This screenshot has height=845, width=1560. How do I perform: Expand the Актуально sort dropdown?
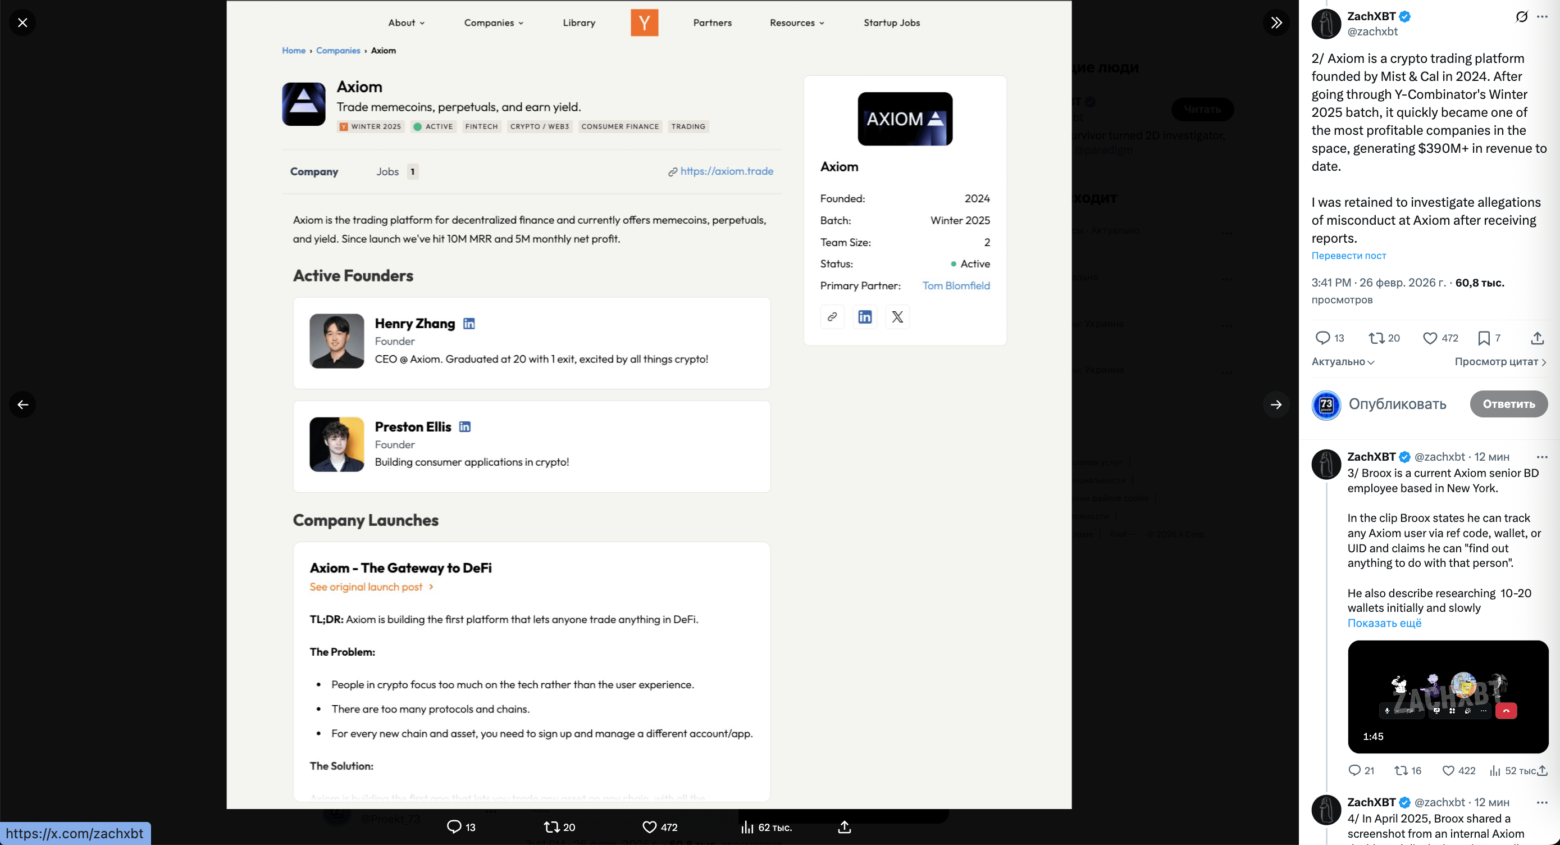pos(1343,362)
